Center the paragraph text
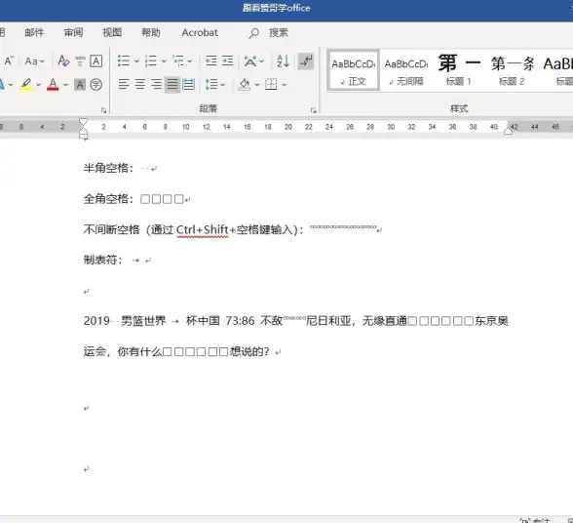573x523 pixels. pyautogui.click(x=140, y=85)
